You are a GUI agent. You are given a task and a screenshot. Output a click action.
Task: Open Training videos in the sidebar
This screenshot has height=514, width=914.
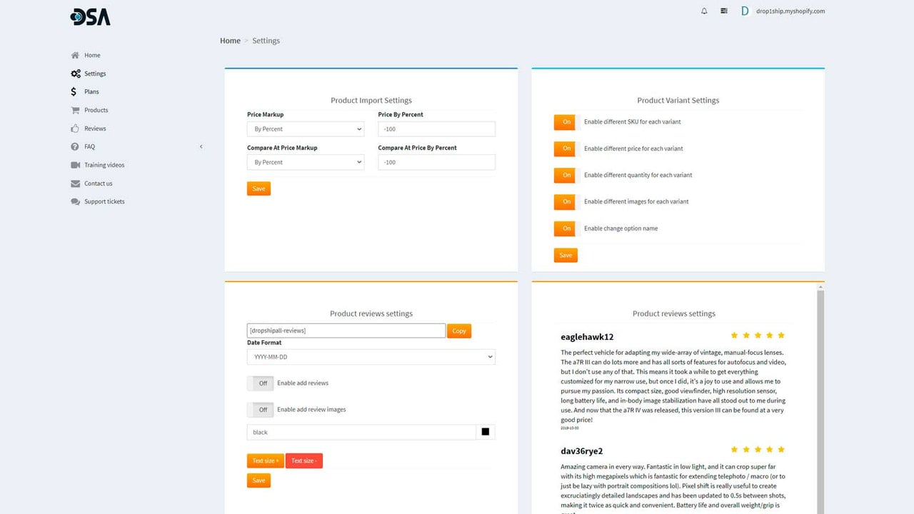(x=104, y=165)
